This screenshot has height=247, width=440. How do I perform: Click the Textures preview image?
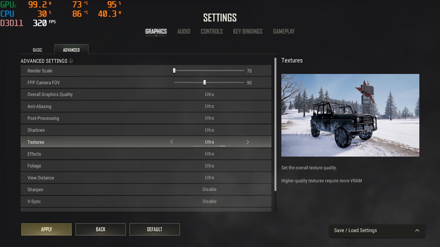point(350,115)
